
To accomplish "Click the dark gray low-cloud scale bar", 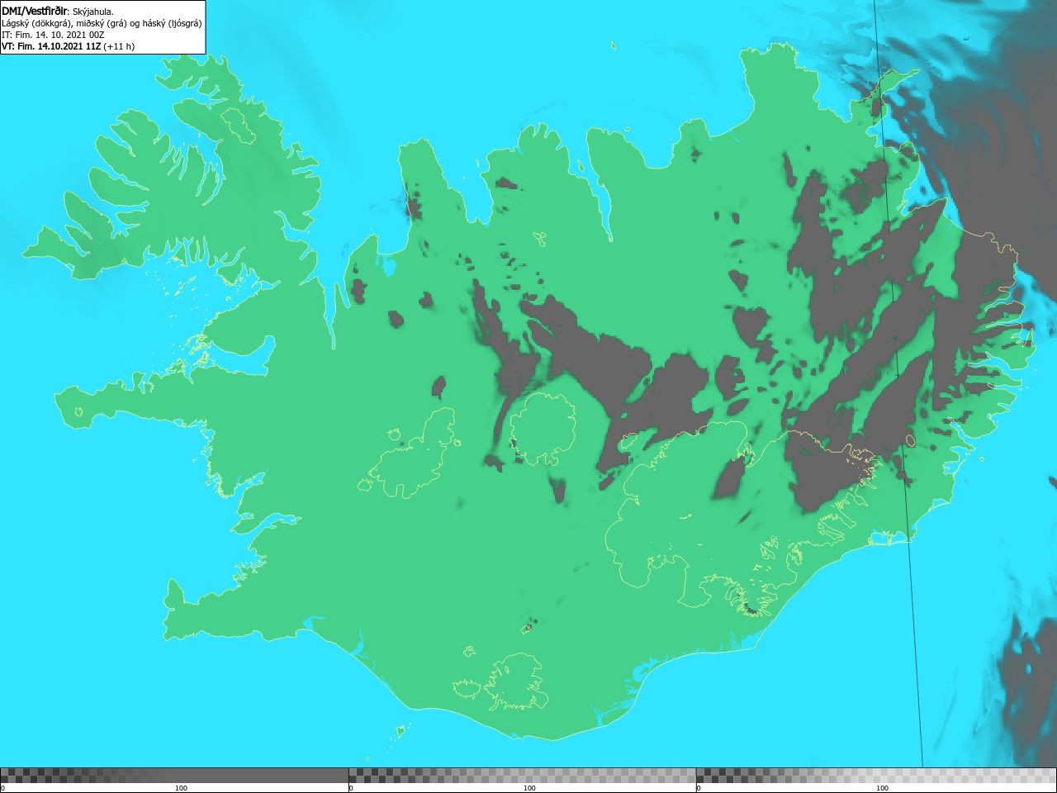I will pyautogui.click(x=174, y=776).
